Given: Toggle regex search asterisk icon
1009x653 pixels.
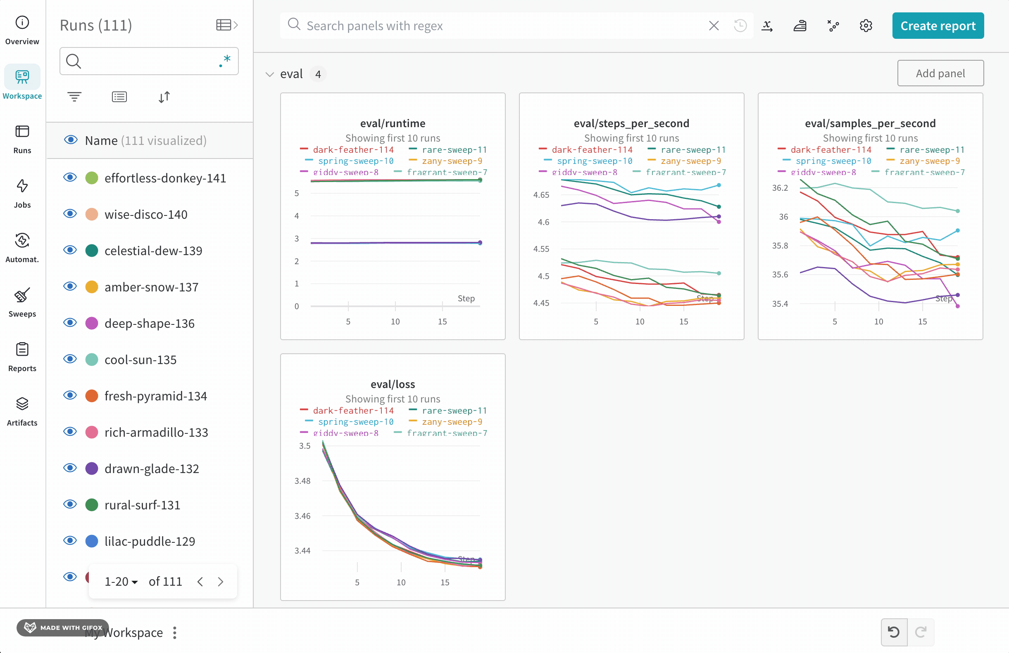Looking at the screenshot, I should point(225,61).
